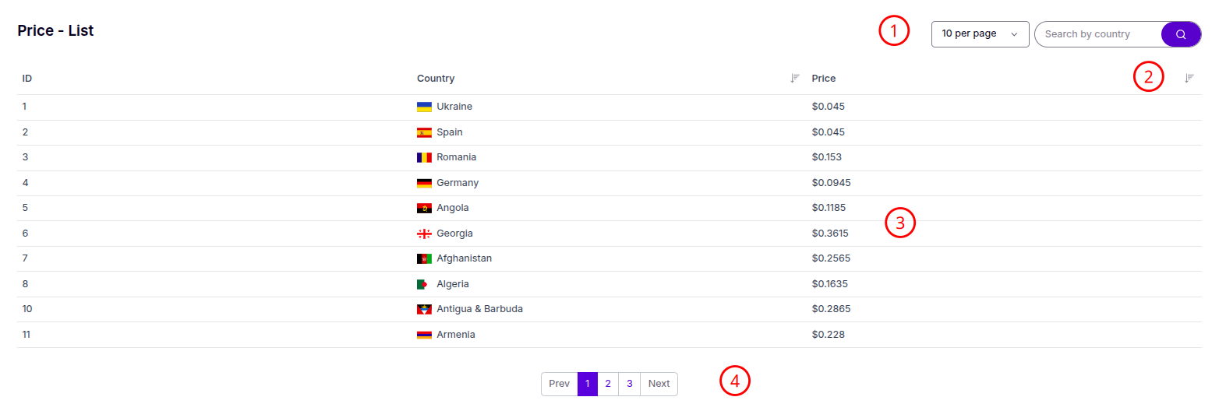Open the 10 per page dropdown

980,34
